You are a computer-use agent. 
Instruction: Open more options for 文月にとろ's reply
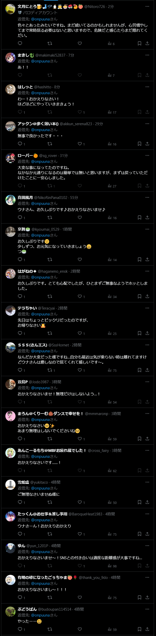pyautogui.click(x=147, y=6)
